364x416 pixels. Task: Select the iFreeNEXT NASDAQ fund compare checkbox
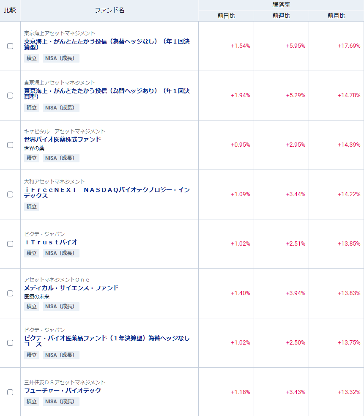10,194
